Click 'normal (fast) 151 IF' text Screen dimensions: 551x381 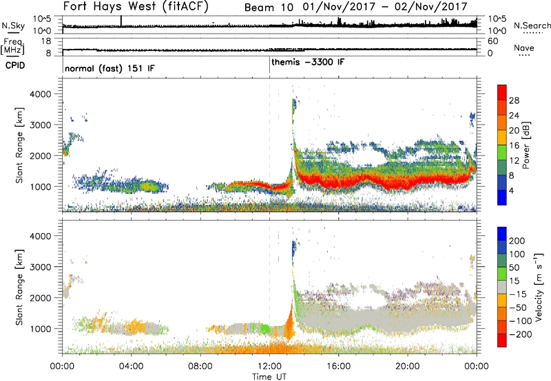coord(110,68)
